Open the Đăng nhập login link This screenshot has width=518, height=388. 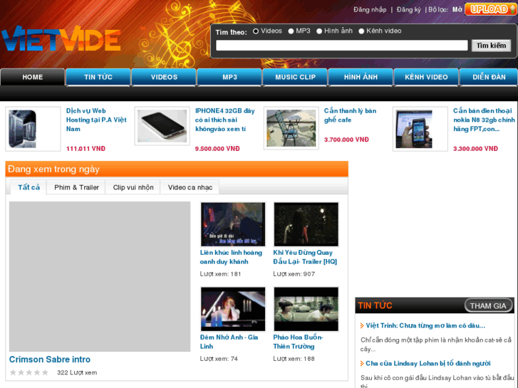pyautogui.click(x=370, y=9)
